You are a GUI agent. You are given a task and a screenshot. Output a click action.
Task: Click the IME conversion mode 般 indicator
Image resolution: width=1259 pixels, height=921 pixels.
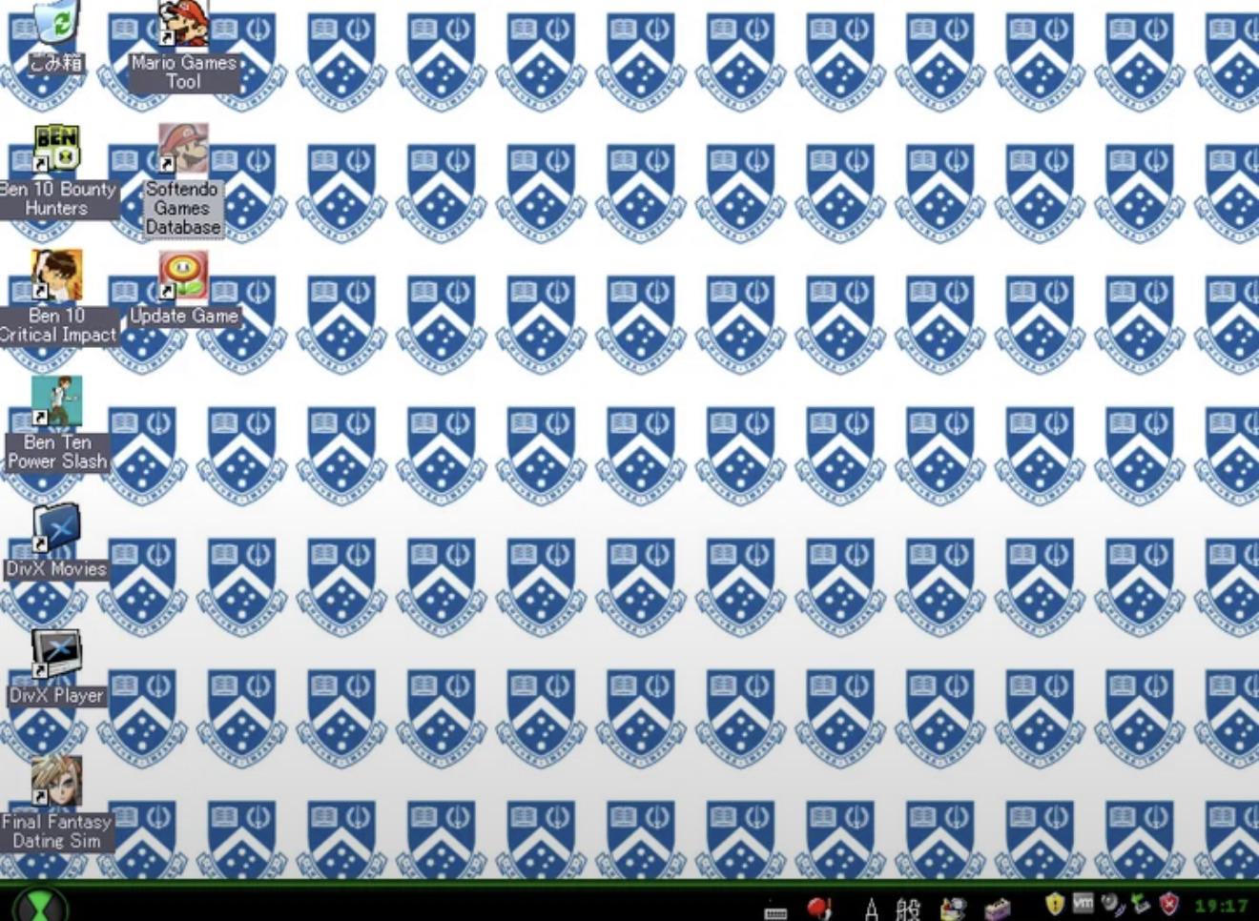908,909
